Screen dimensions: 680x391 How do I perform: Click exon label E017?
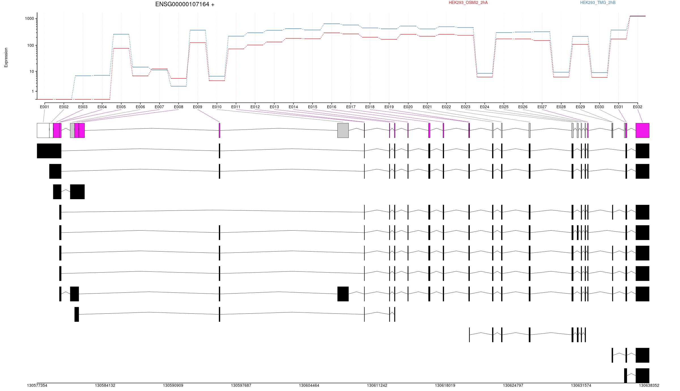(x=351, y=107)
